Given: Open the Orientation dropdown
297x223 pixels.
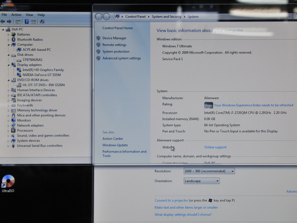Looking at the screenshot, I should click(x=202, y=181).
